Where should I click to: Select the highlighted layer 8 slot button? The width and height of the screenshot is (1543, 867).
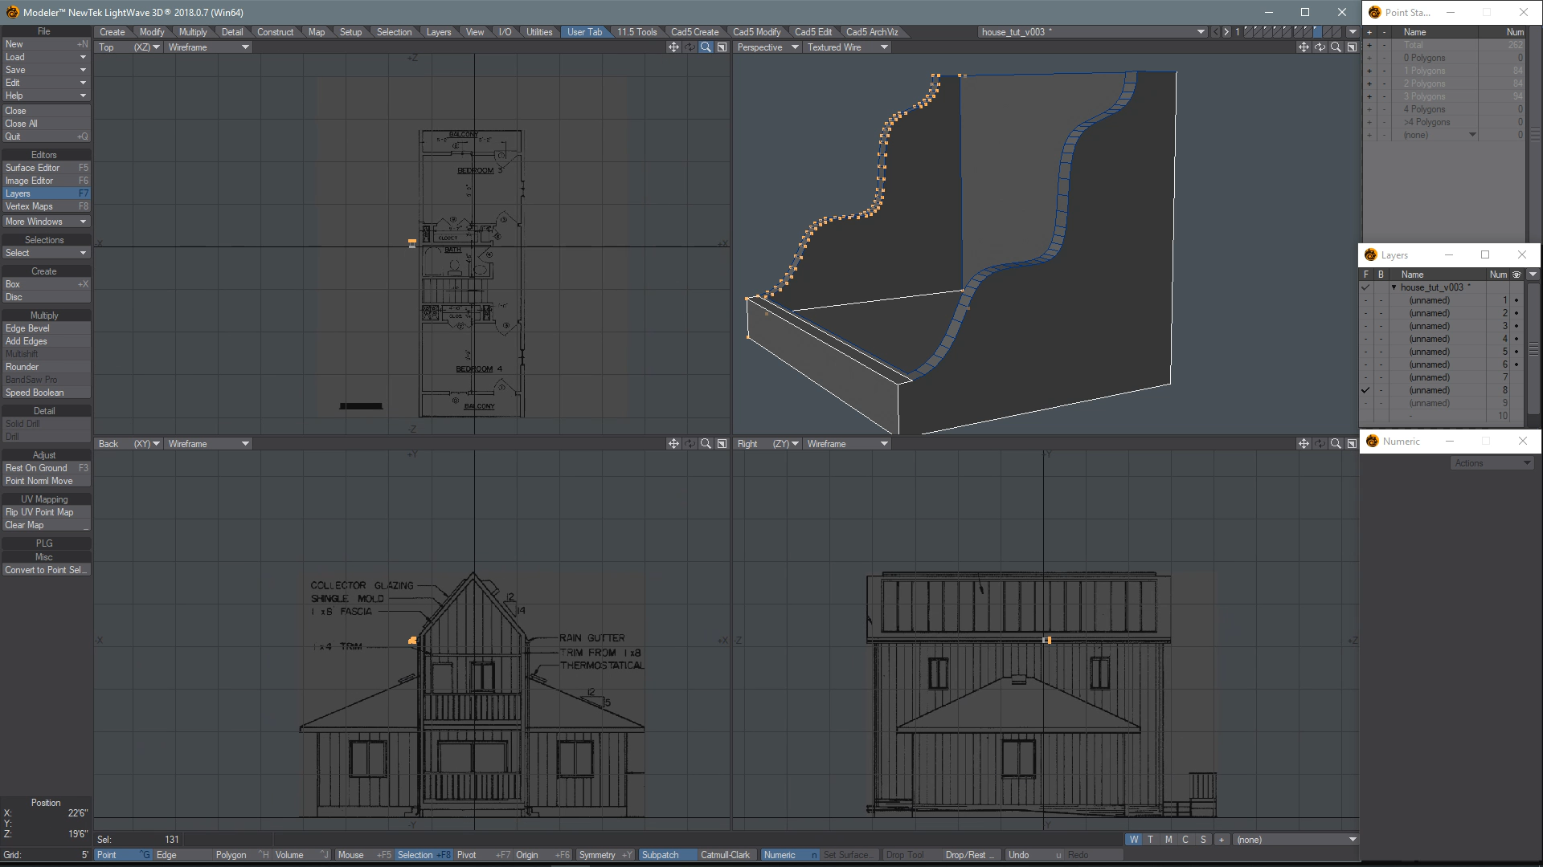pos(1317,32)
